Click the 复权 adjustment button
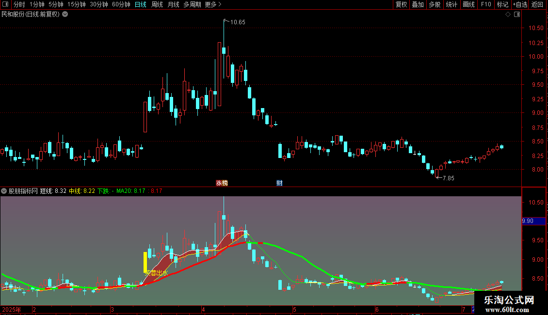This screenshot has height=315, width=548. tap(401, 4)
